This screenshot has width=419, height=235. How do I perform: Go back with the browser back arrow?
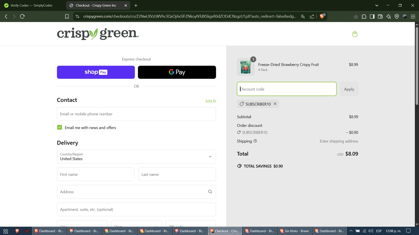point(6,16)
